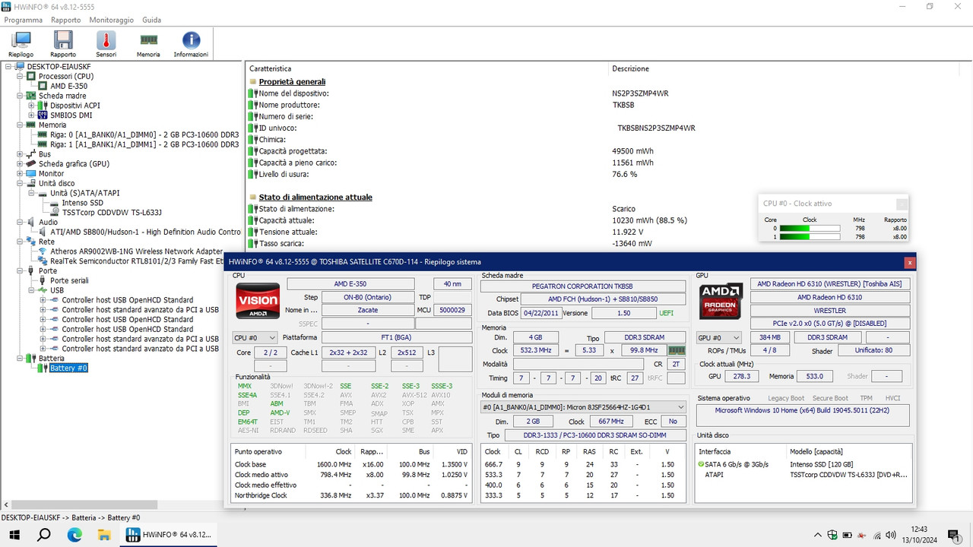This screenshot has width=973, height=547.
Task: Open Windows Start menu
Action: point(14,535)
